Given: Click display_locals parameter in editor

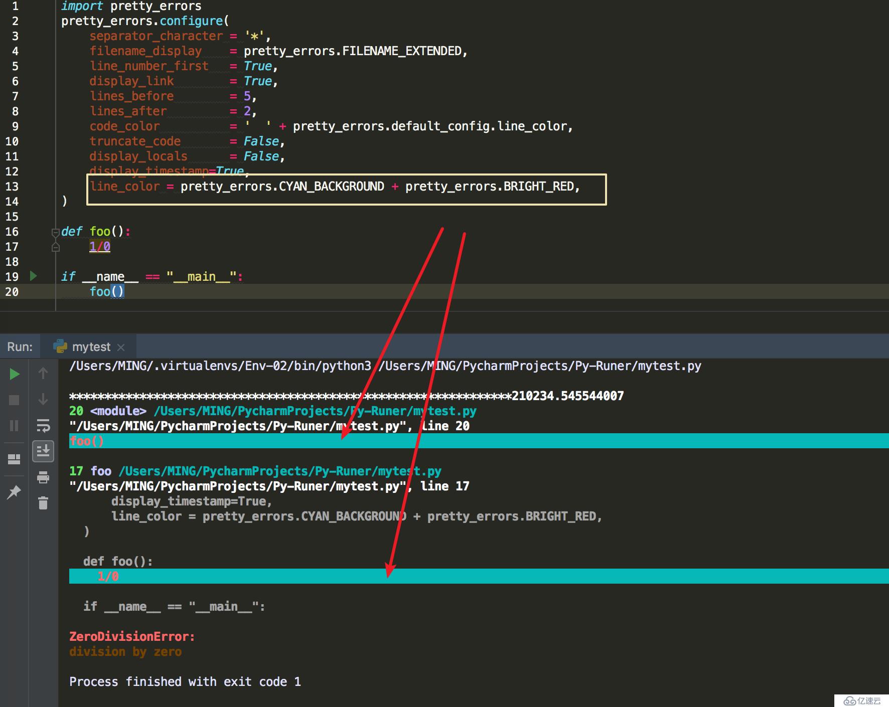Looking at the screenshot, I should (x=138, y=156).
